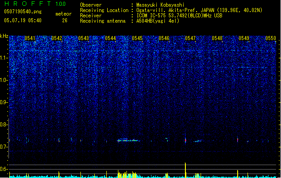Click observer name Masayuki Kobayashi

pos(160,5)
